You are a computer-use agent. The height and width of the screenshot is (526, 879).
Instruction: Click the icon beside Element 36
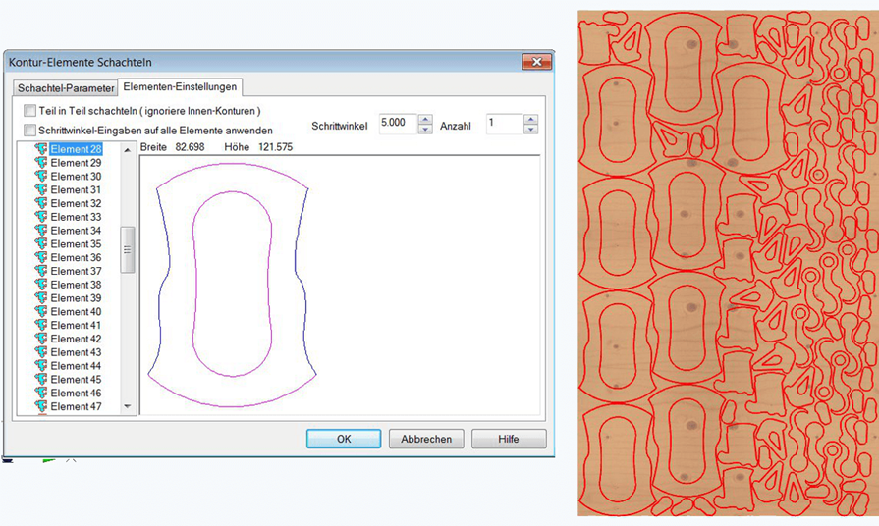pyautogui.click(x=41, y=258)
